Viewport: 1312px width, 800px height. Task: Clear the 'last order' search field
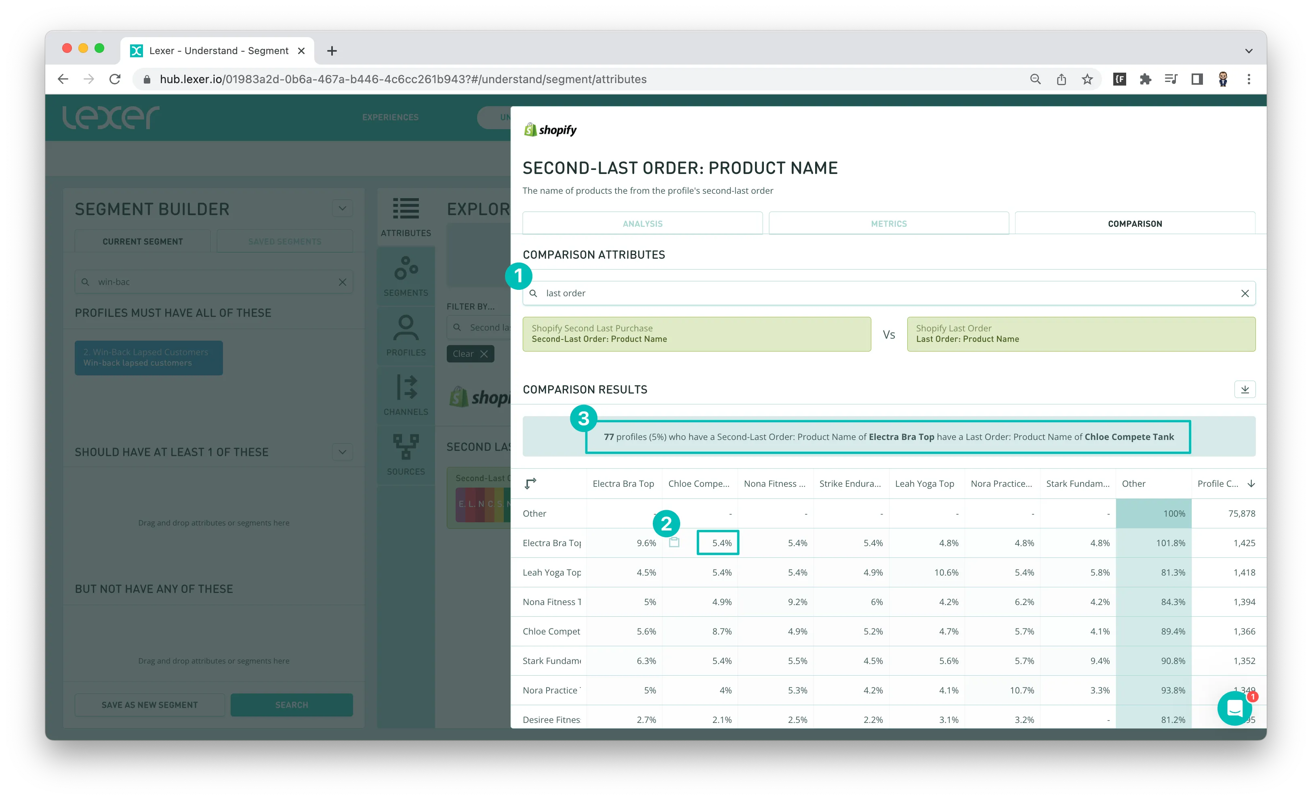[x=1245, y=293]
